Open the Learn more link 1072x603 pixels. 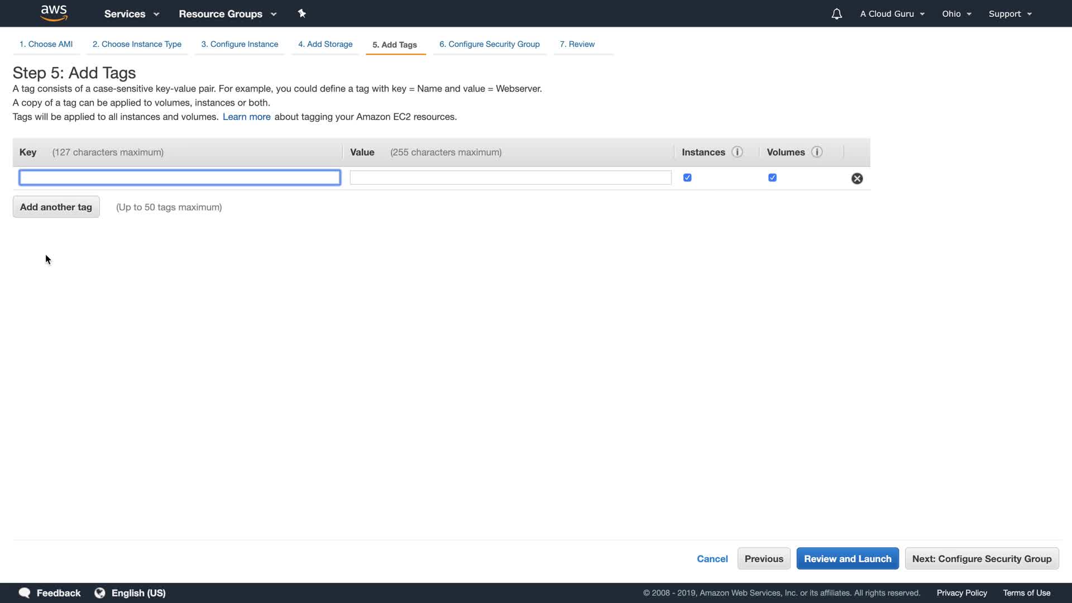click(x=246, y=117)
